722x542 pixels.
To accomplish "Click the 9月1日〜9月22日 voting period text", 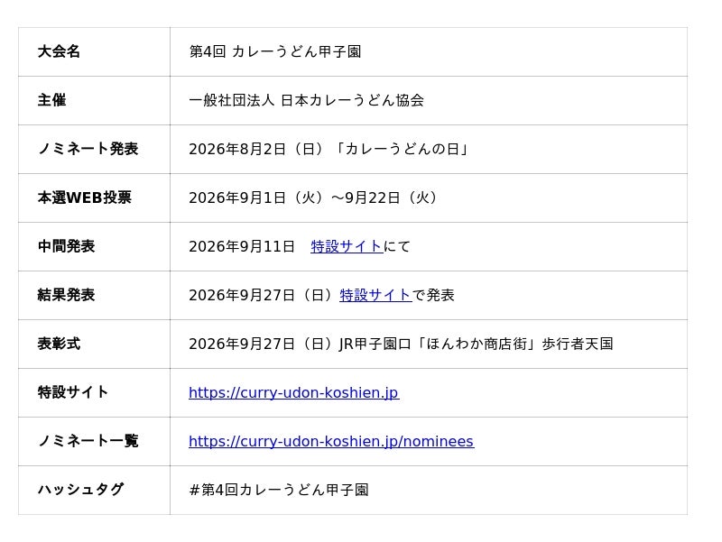I will point(313,198).
